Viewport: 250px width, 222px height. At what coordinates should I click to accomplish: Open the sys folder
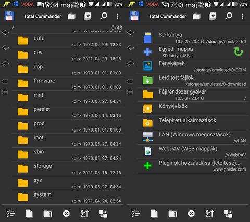pyautogui.click(x=68, y=183)
